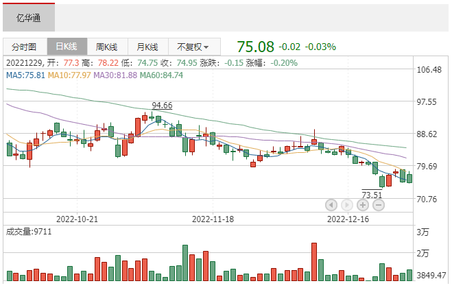Image resolution: width=452 pixels, height=290 pixels.
Task: Click the 94.66 high price marker
Action: (x=162, y=105)
